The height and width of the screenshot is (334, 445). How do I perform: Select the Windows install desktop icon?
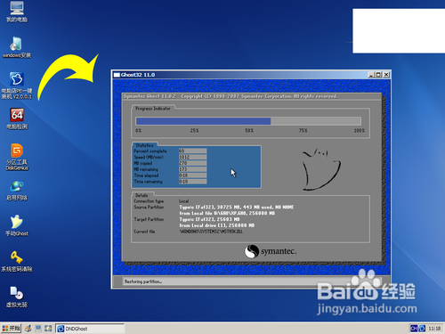point(17,47)
